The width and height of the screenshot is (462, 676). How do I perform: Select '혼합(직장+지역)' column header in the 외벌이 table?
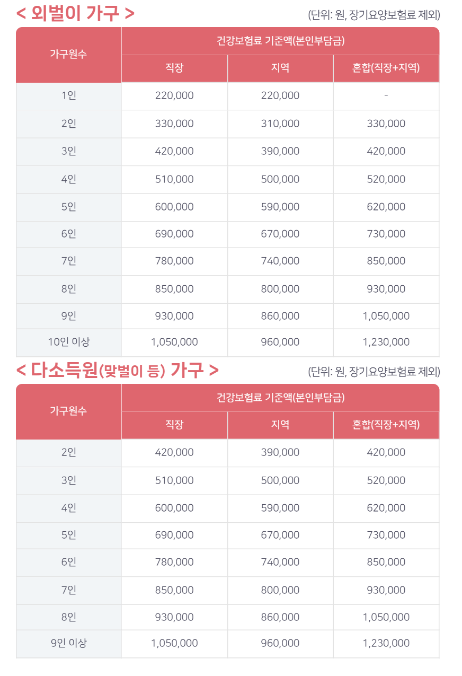386,68
